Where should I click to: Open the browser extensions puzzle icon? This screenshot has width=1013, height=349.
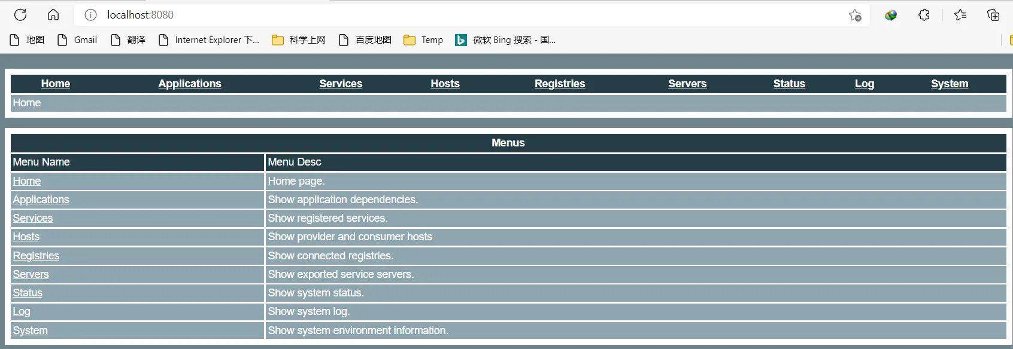924,15
